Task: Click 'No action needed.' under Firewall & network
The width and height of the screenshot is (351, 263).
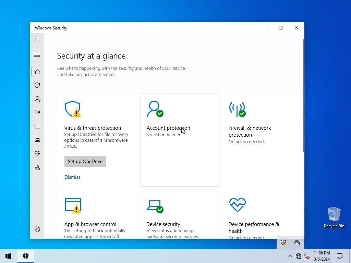Action: [x=246, y=141]
